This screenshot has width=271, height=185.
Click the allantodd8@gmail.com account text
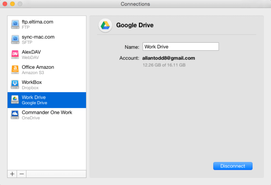pyautogui.click(x=168, y=58)
